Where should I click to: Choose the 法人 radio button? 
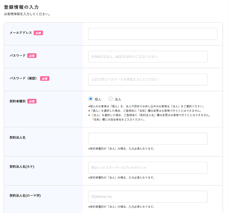click(x=111, y=99)
